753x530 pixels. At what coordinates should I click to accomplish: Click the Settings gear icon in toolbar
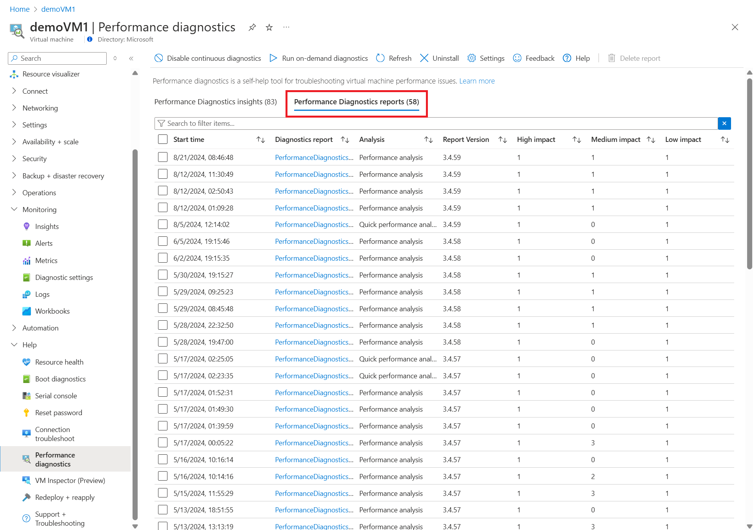(x=471, y=58)
